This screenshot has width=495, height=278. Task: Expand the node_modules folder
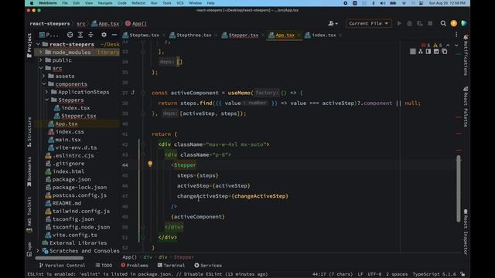pos(41,52)
